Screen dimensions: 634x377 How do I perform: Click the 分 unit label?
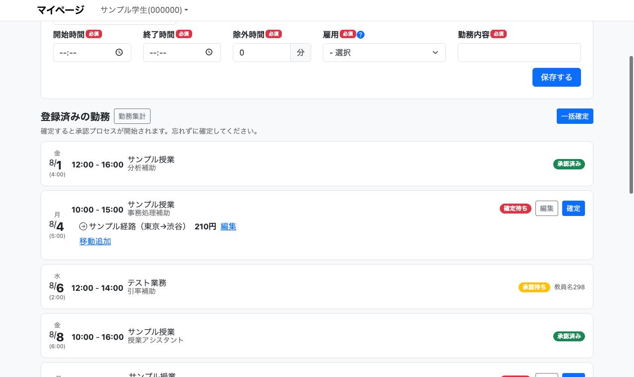pos(301,53)
